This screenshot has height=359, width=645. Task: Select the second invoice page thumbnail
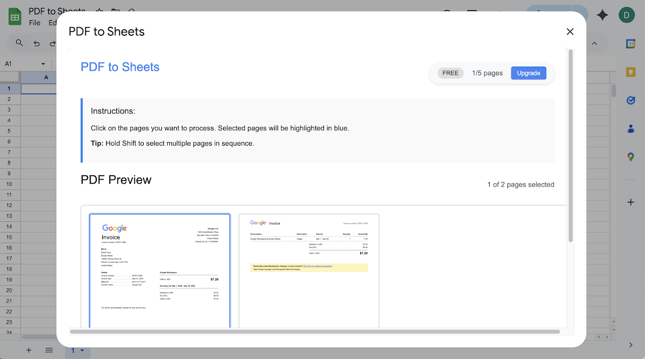click(309, 271)
